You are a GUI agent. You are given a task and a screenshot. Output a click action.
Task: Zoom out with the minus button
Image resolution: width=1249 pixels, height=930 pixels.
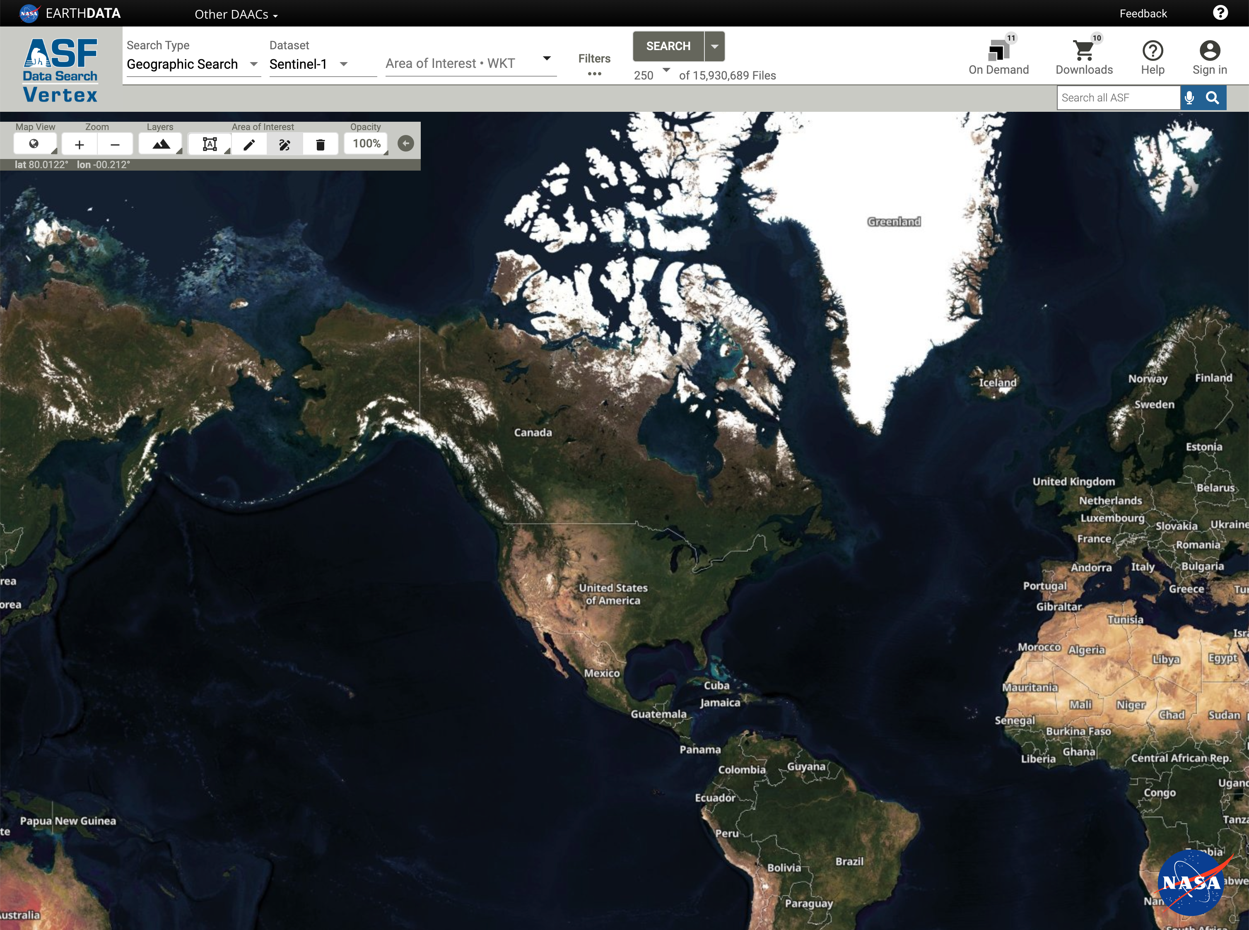[x=116, y=145]
